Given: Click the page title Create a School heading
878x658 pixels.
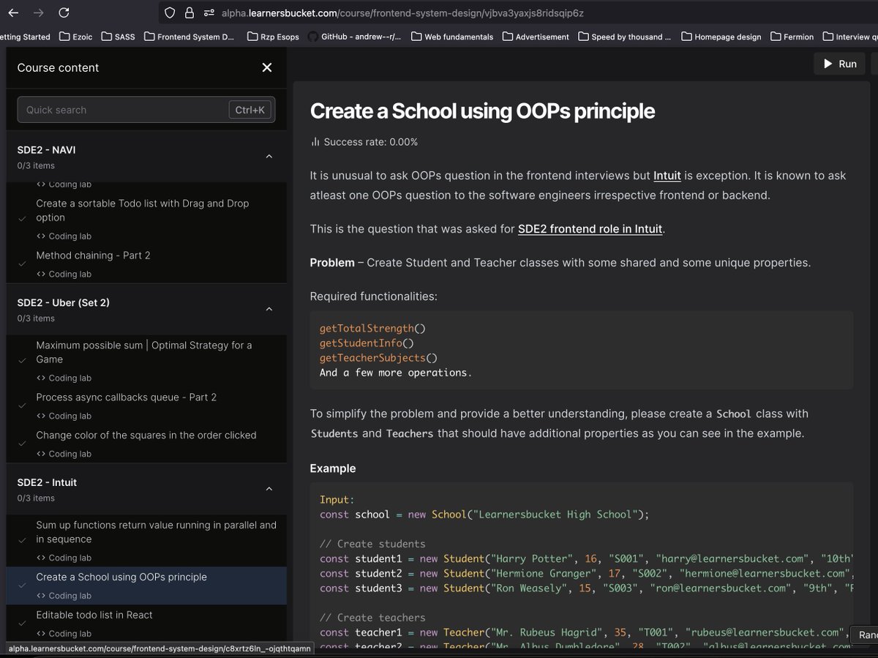Looking at the screenshot, I should point(482,111).
